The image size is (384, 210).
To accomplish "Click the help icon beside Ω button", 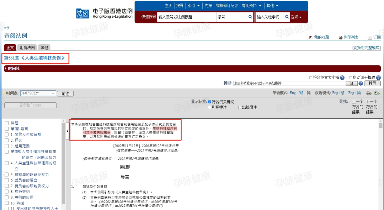I will [361, 84].
